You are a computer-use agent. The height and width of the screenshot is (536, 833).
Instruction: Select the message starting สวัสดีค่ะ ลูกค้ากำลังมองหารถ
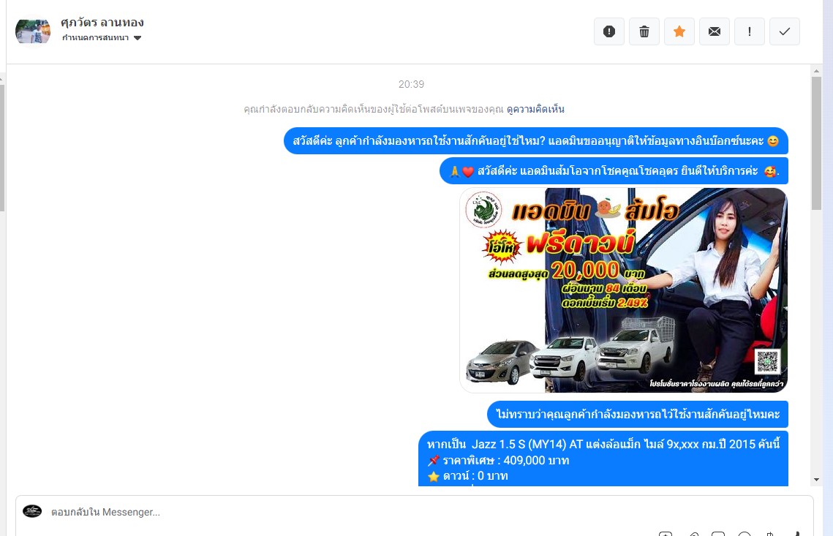[535, 141]
